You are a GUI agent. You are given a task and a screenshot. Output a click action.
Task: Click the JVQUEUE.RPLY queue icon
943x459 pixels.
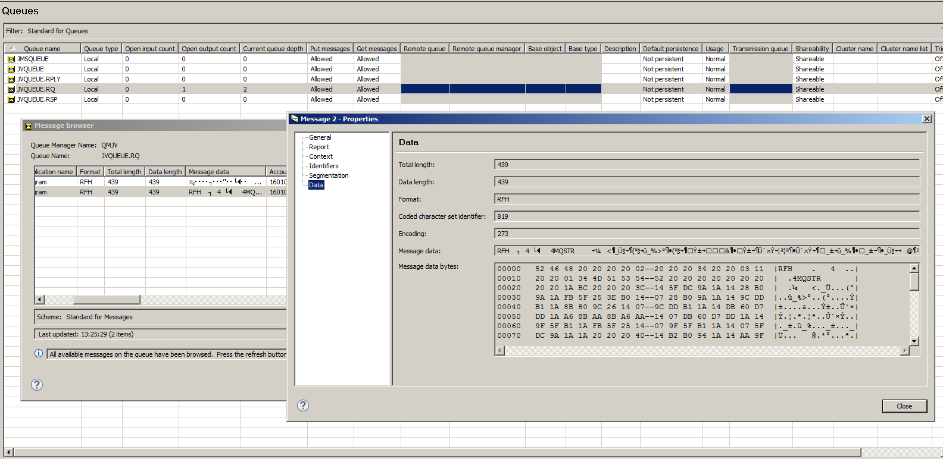tap(11, 80)
